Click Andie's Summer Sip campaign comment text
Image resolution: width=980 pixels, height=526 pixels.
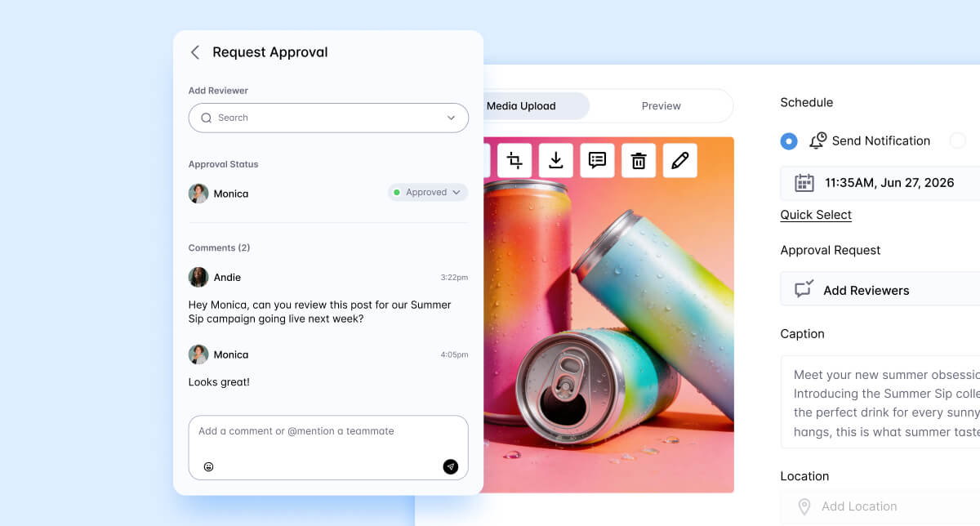[x=320, y=312]
